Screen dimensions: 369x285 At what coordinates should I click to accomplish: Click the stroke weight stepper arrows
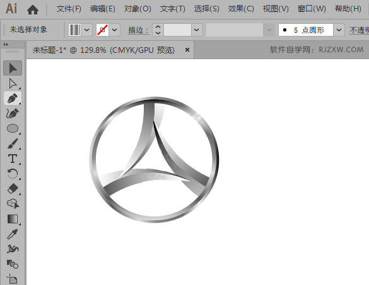point(158,30)
